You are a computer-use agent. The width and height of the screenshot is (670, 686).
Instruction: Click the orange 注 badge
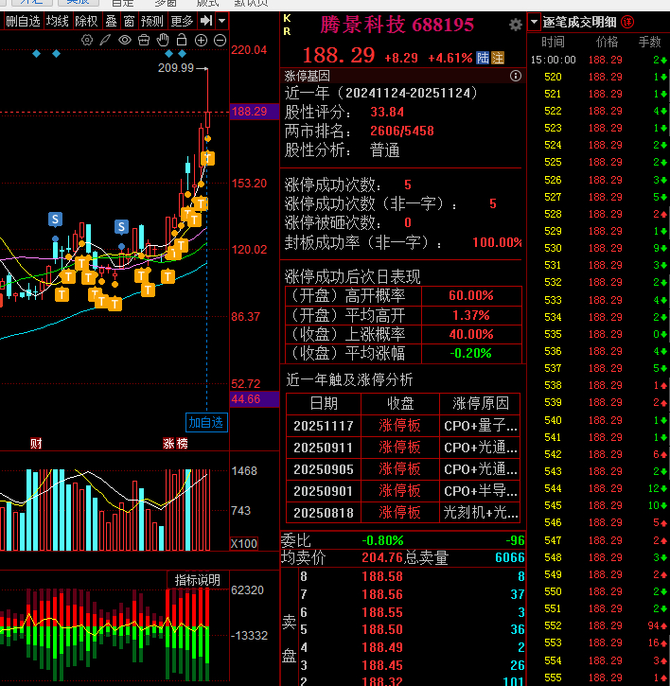tap(498, 58)
